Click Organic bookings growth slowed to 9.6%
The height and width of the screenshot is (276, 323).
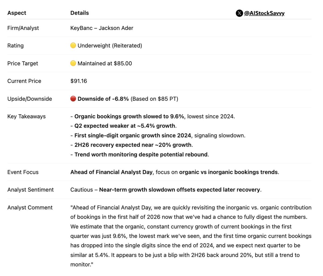pos(129,117)
